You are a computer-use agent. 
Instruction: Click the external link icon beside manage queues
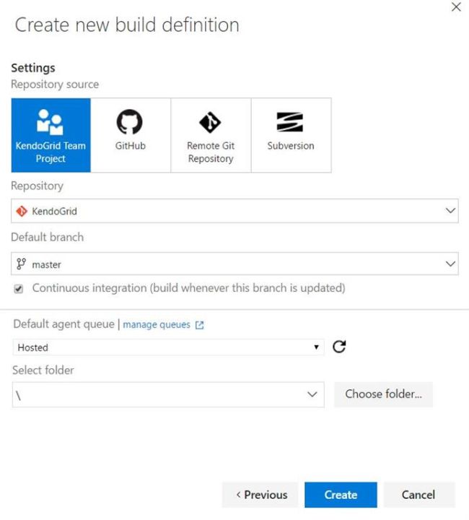click(200, 326)
